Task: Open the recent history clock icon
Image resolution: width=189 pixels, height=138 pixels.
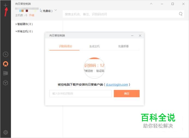Action: (5, 54)
